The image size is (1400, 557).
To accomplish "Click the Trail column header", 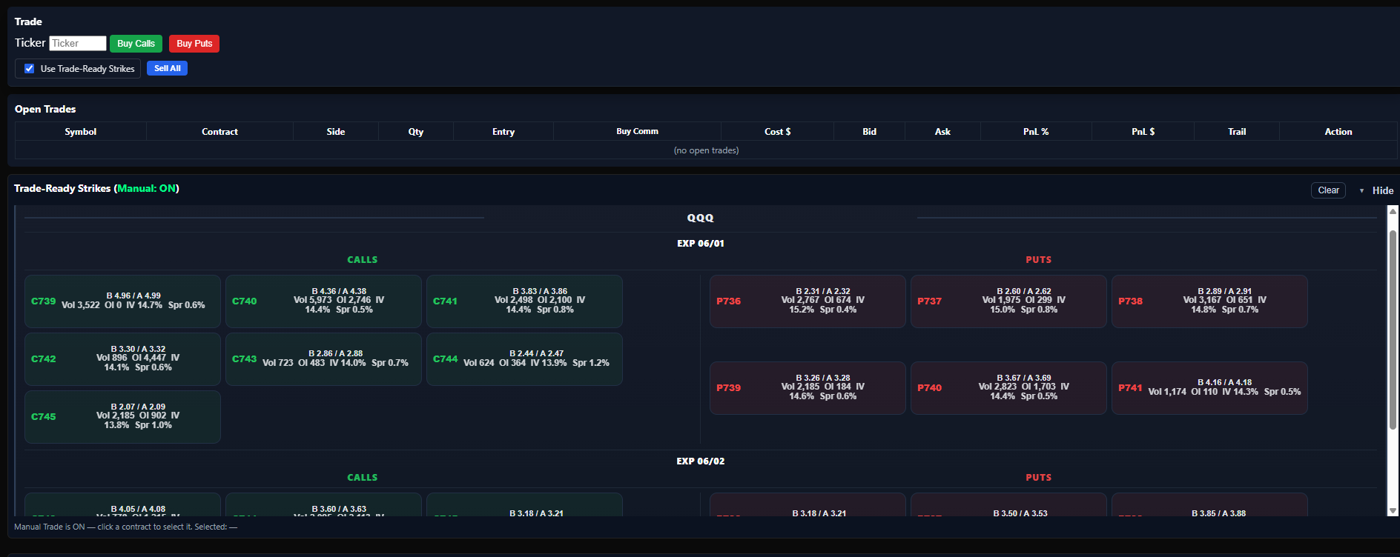I will click(x=1237, y=132).
